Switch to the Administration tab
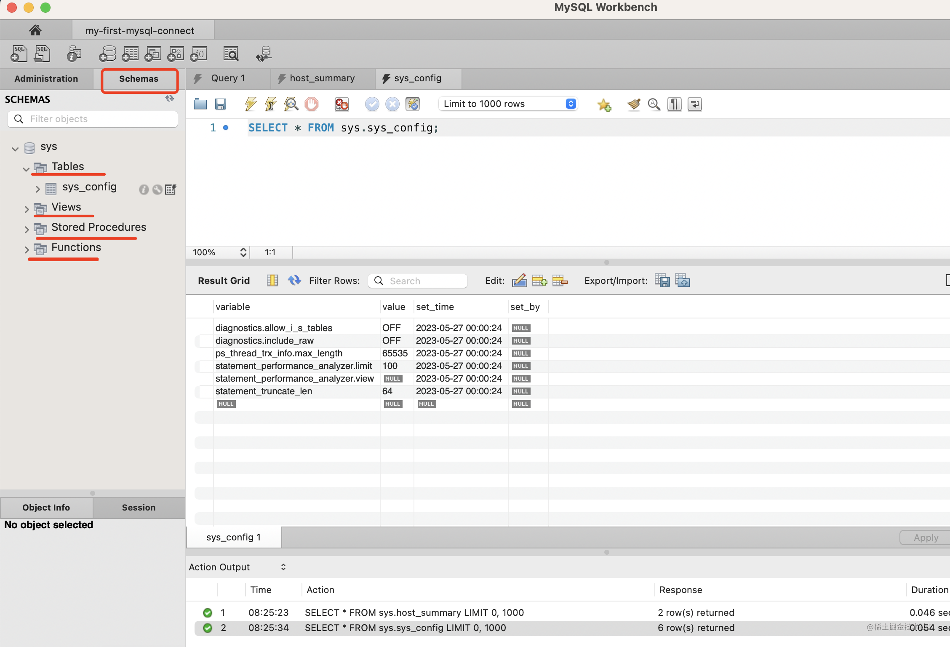This screenshot has height=647, width=950. tap(46, 79)
